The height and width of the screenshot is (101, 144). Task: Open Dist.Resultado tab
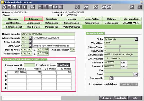tap(13, 23)
